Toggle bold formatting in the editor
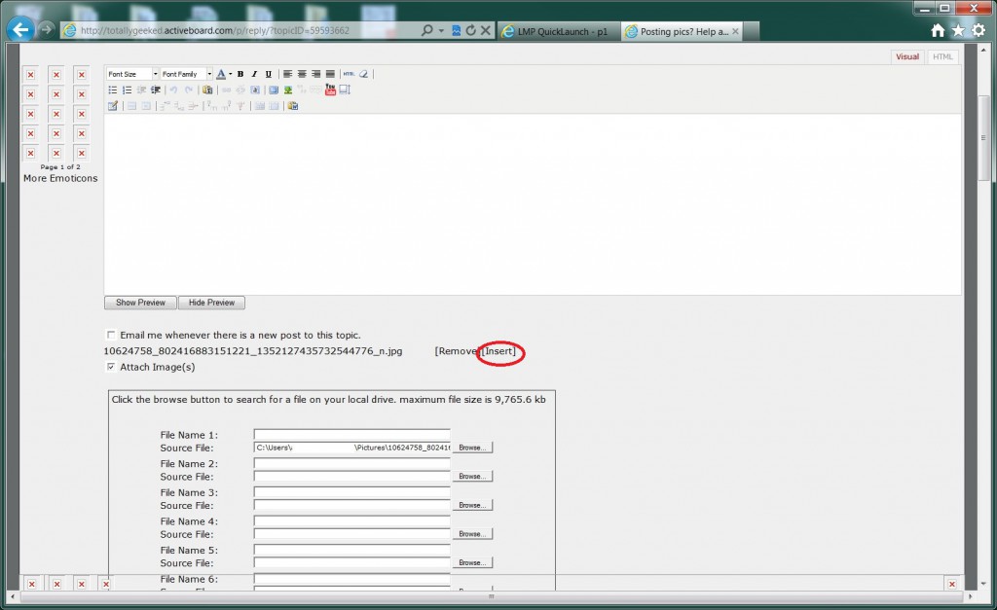Screen dimensions: 997x610 click(x=240, y=74)
